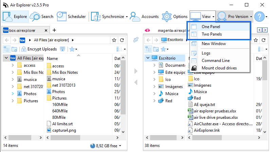Viewport: 270px width, 152px height.
Task: Create new folder in left panel
Action: point(14,49)
